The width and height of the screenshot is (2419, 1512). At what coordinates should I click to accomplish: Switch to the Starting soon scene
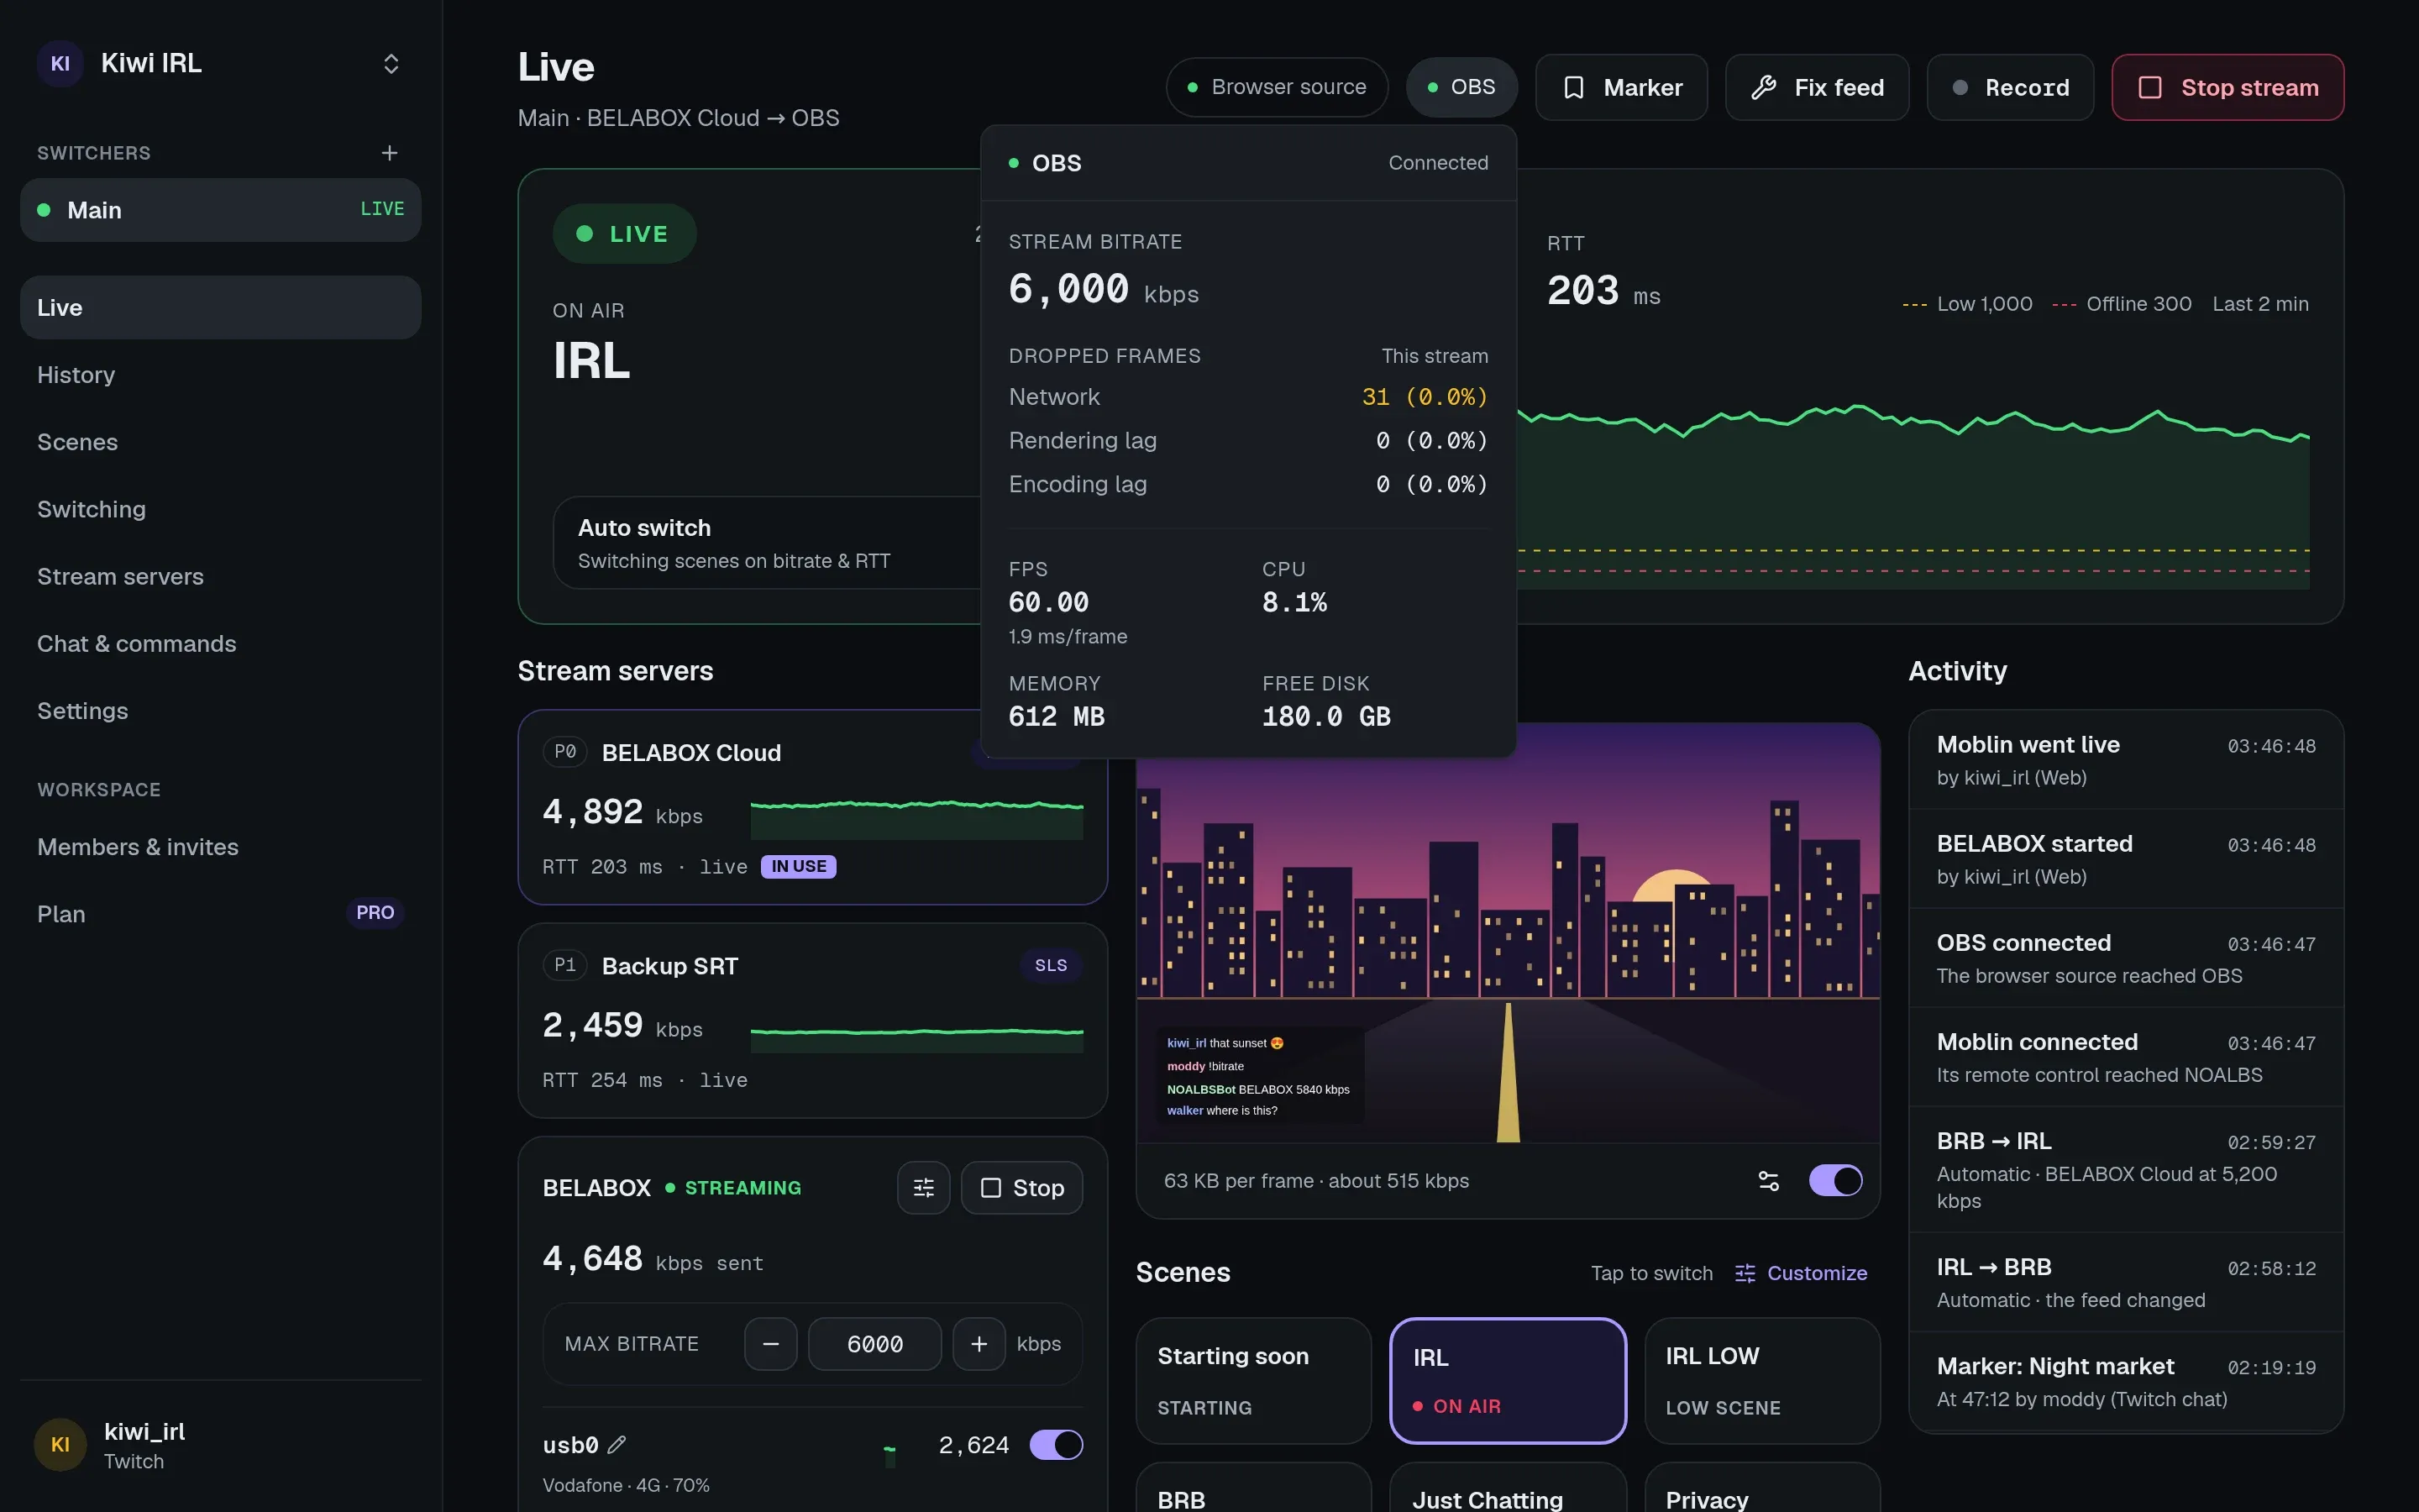coord(1253,1380)
